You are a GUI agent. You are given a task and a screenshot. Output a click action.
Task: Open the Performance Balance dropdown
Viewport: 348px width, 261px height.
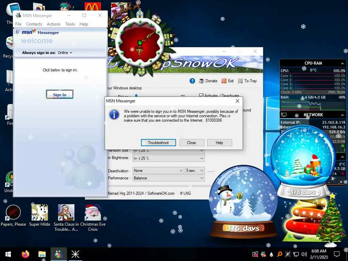pyautogui.click(x=169, y=178)
